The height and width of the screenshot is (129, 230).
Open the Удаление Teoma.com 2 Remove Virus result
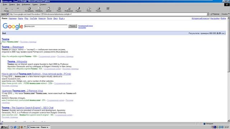[22, 91]
